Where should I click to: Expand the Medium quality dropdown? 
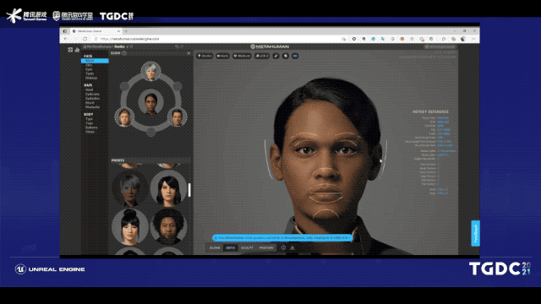[242, 56]
